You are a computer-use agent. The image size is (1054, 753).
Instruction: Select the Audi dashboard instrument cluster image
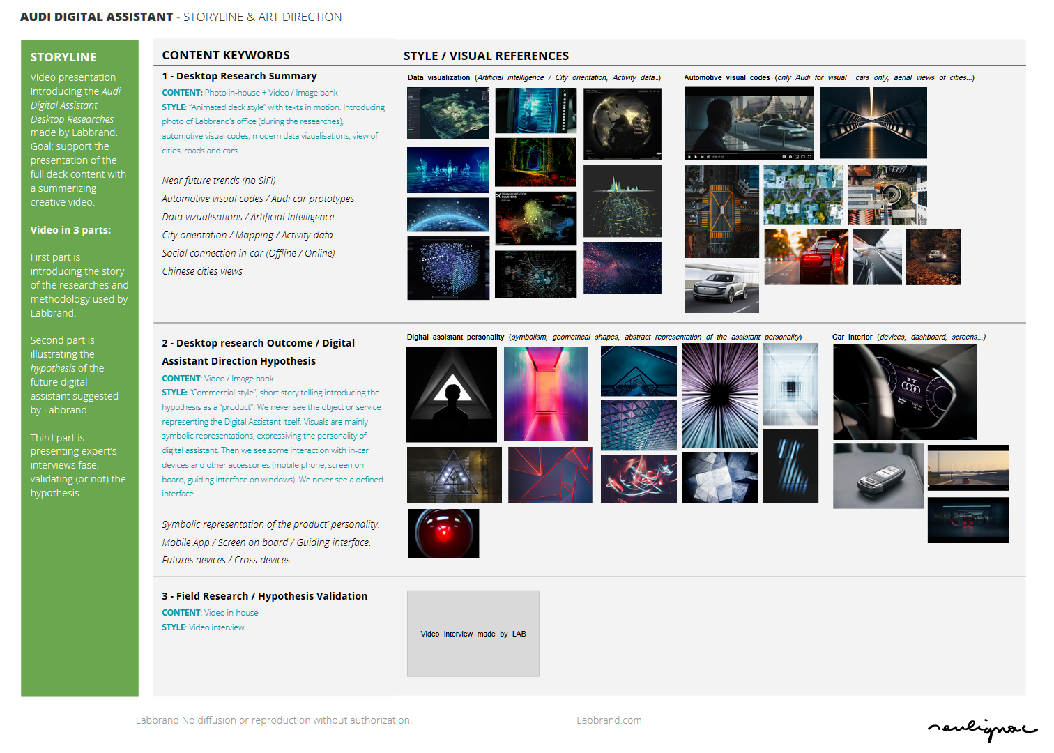click(x=905, y=393)
